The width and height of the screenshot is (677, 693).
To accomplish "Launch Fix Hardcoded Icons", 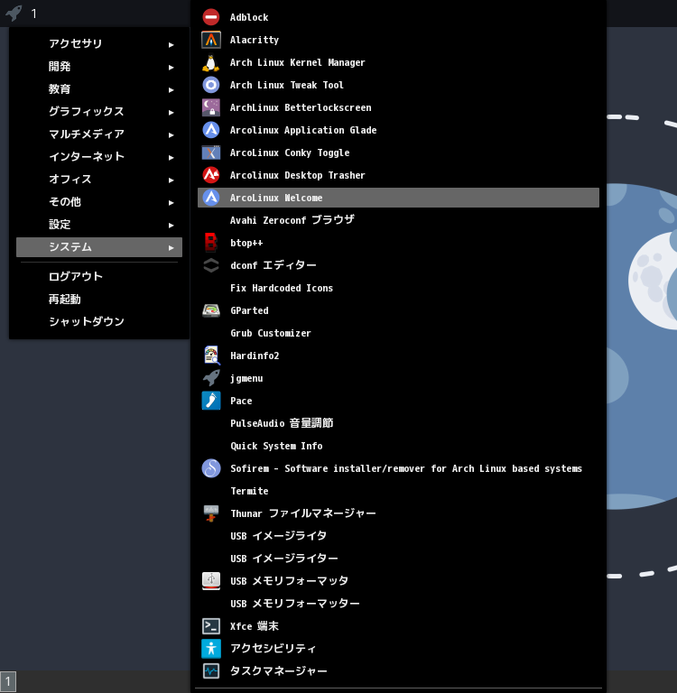I will [x=398, y=288].
